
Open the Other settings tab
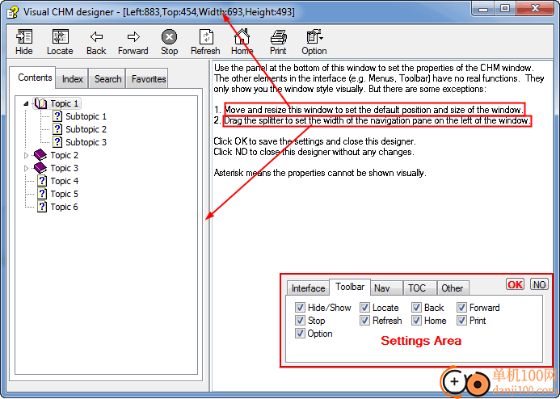(x=453, y=288)
